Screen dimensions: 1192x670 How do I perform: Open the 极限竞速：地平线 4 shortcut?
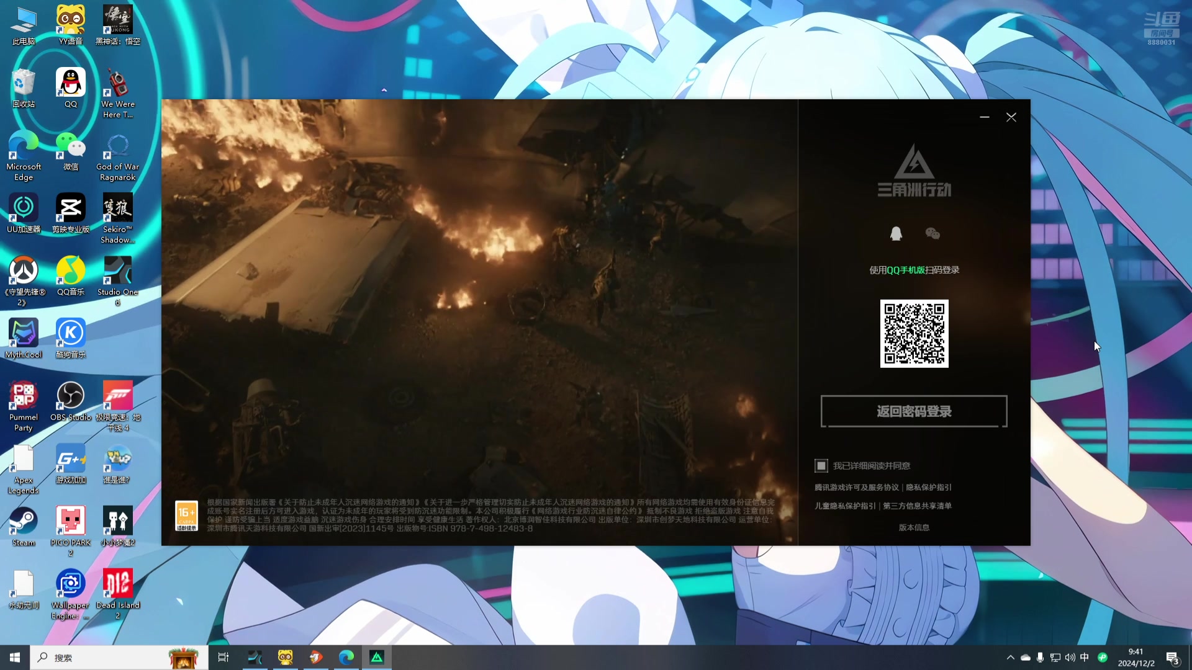(x=118, y=406)
